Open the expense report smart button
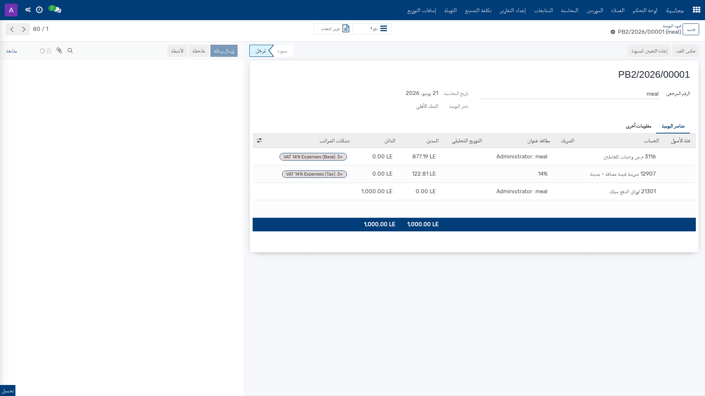 click(333, 29)
